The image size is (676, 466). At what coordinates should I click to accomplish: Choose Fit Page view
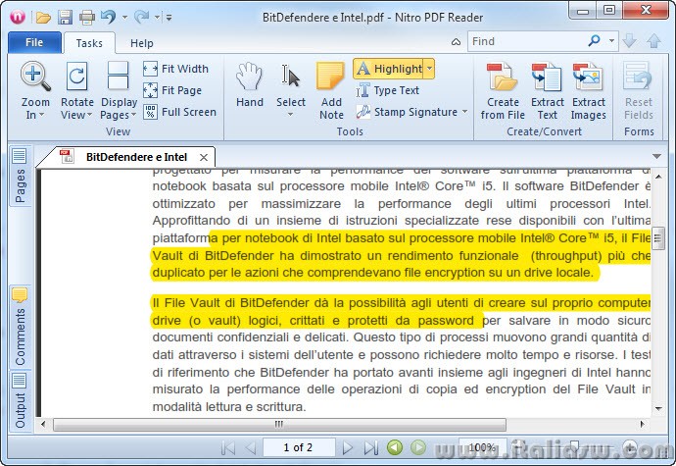(172, 90)
